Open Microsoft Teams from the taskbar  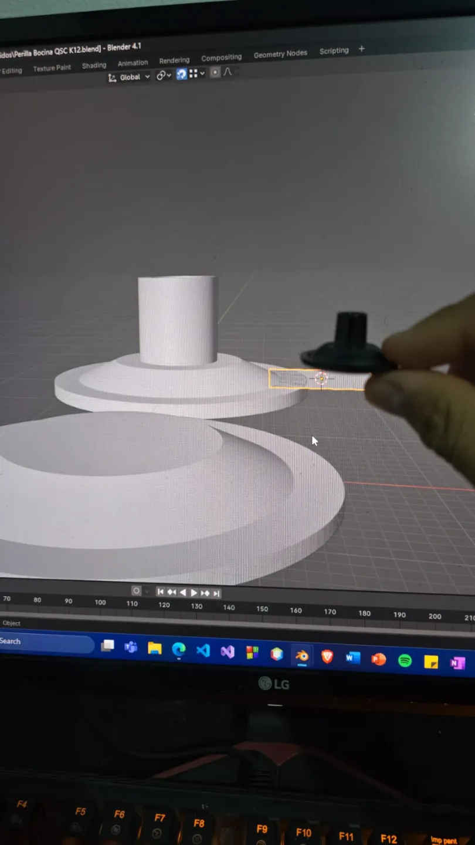[131, 647]
